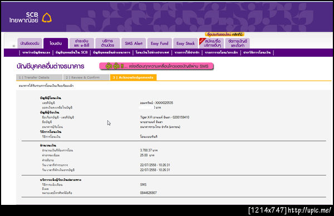Screen dimensions: 334x216
Task: Select the โอนเงิน main tab
Action: click(x=56, y=43)
